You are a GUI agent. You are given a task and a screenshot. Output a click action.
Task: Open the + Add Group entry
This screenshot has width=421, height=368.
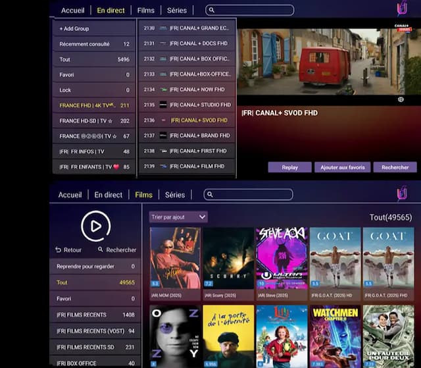coord(93,28)
